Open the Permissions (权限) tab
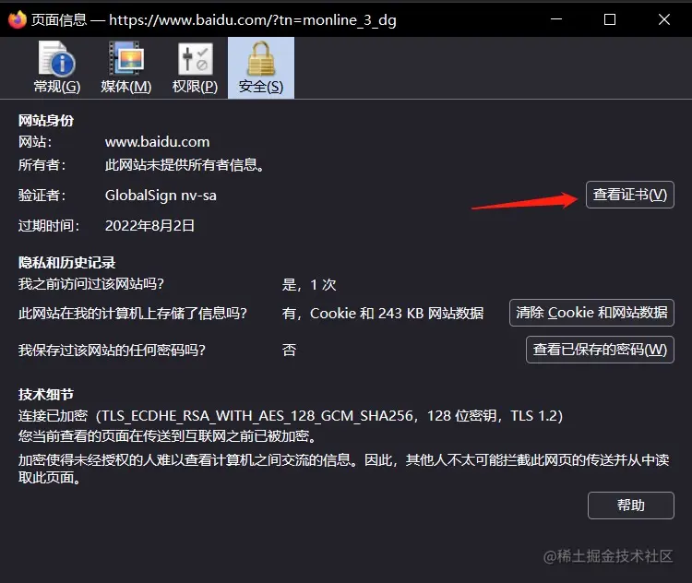This screenshot has height=583, width=692. point(195,68)
